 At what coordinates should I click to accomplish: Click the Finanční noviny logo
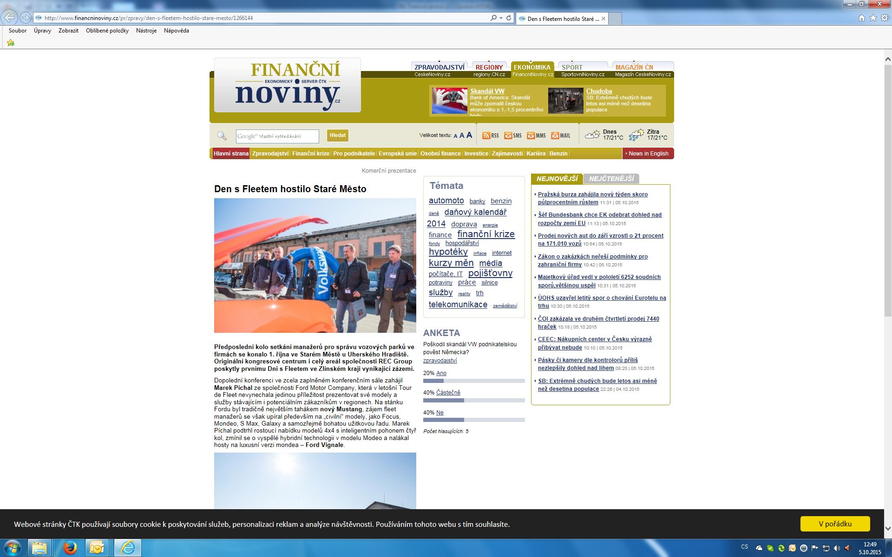point(288,85)
